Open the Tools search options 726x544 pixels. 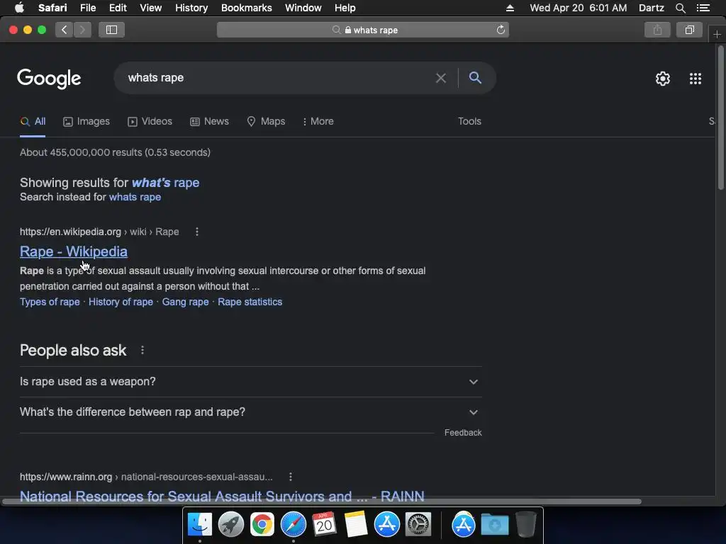(469, 121)
